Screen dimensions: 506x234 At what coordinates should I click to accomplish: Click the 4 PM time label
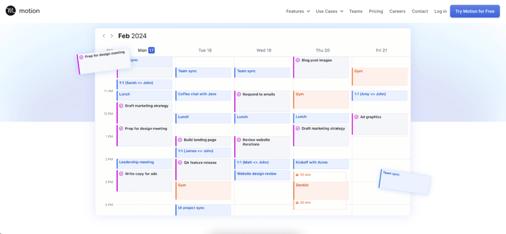(109, 205)
